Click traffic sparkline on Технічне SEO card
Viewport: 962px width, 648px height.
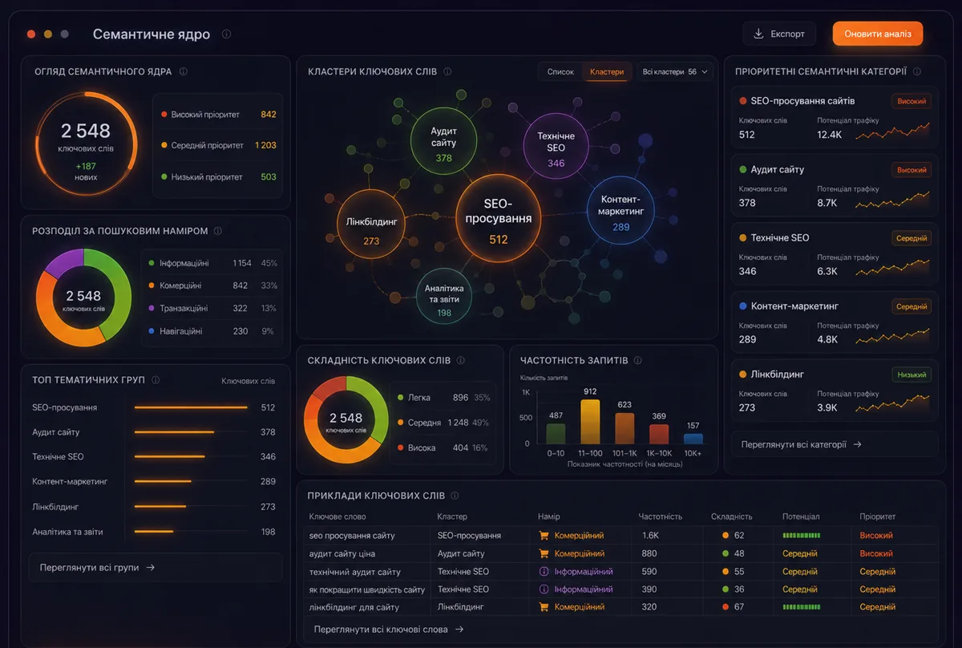[892, 267]
